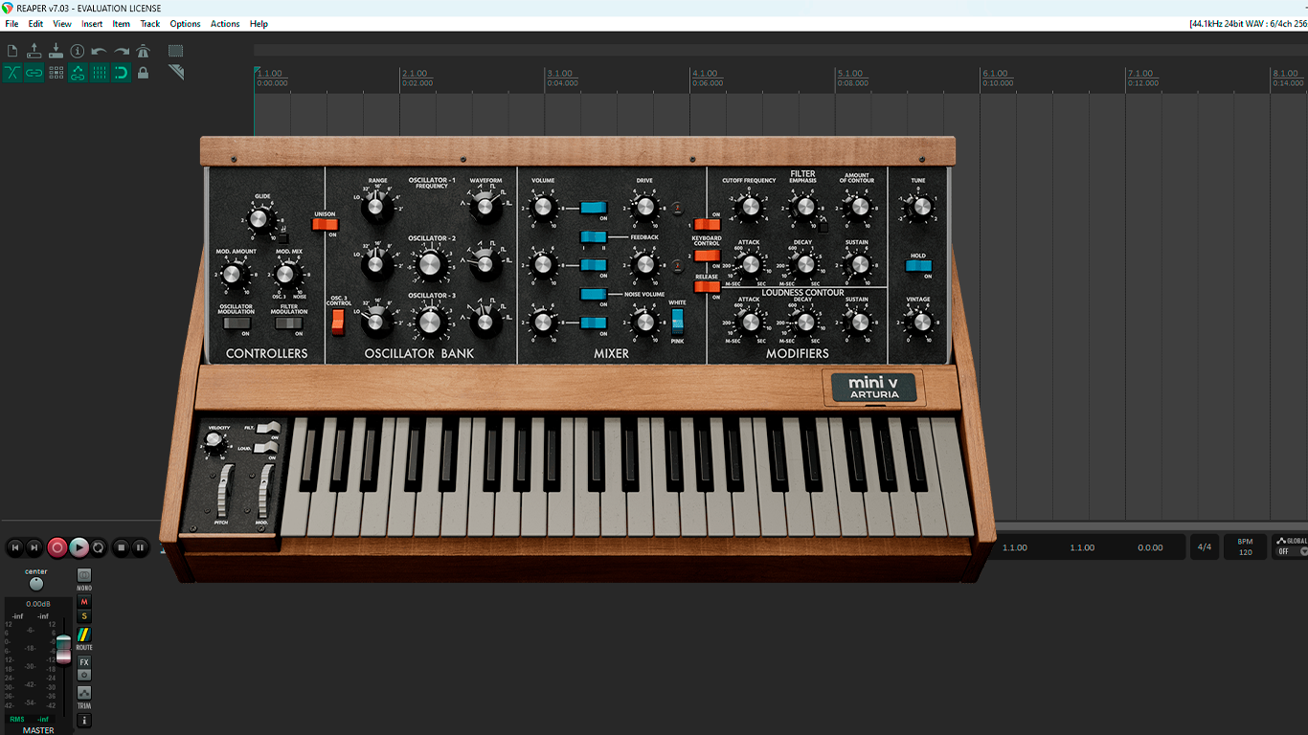Open the Options menu
This screenshot has width=1308, height=735.
tap(186, 24)
